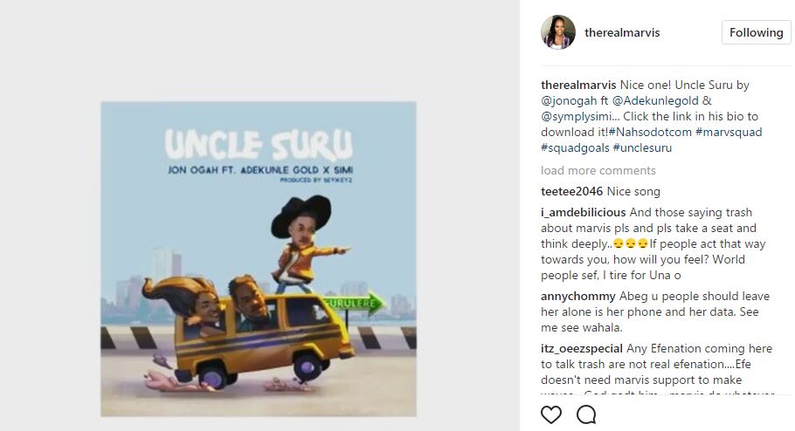Image resolution: width=795 pixels, height=431 pixels.
Task: Visit commenter annychommy's profile
Action: [578, 297]
